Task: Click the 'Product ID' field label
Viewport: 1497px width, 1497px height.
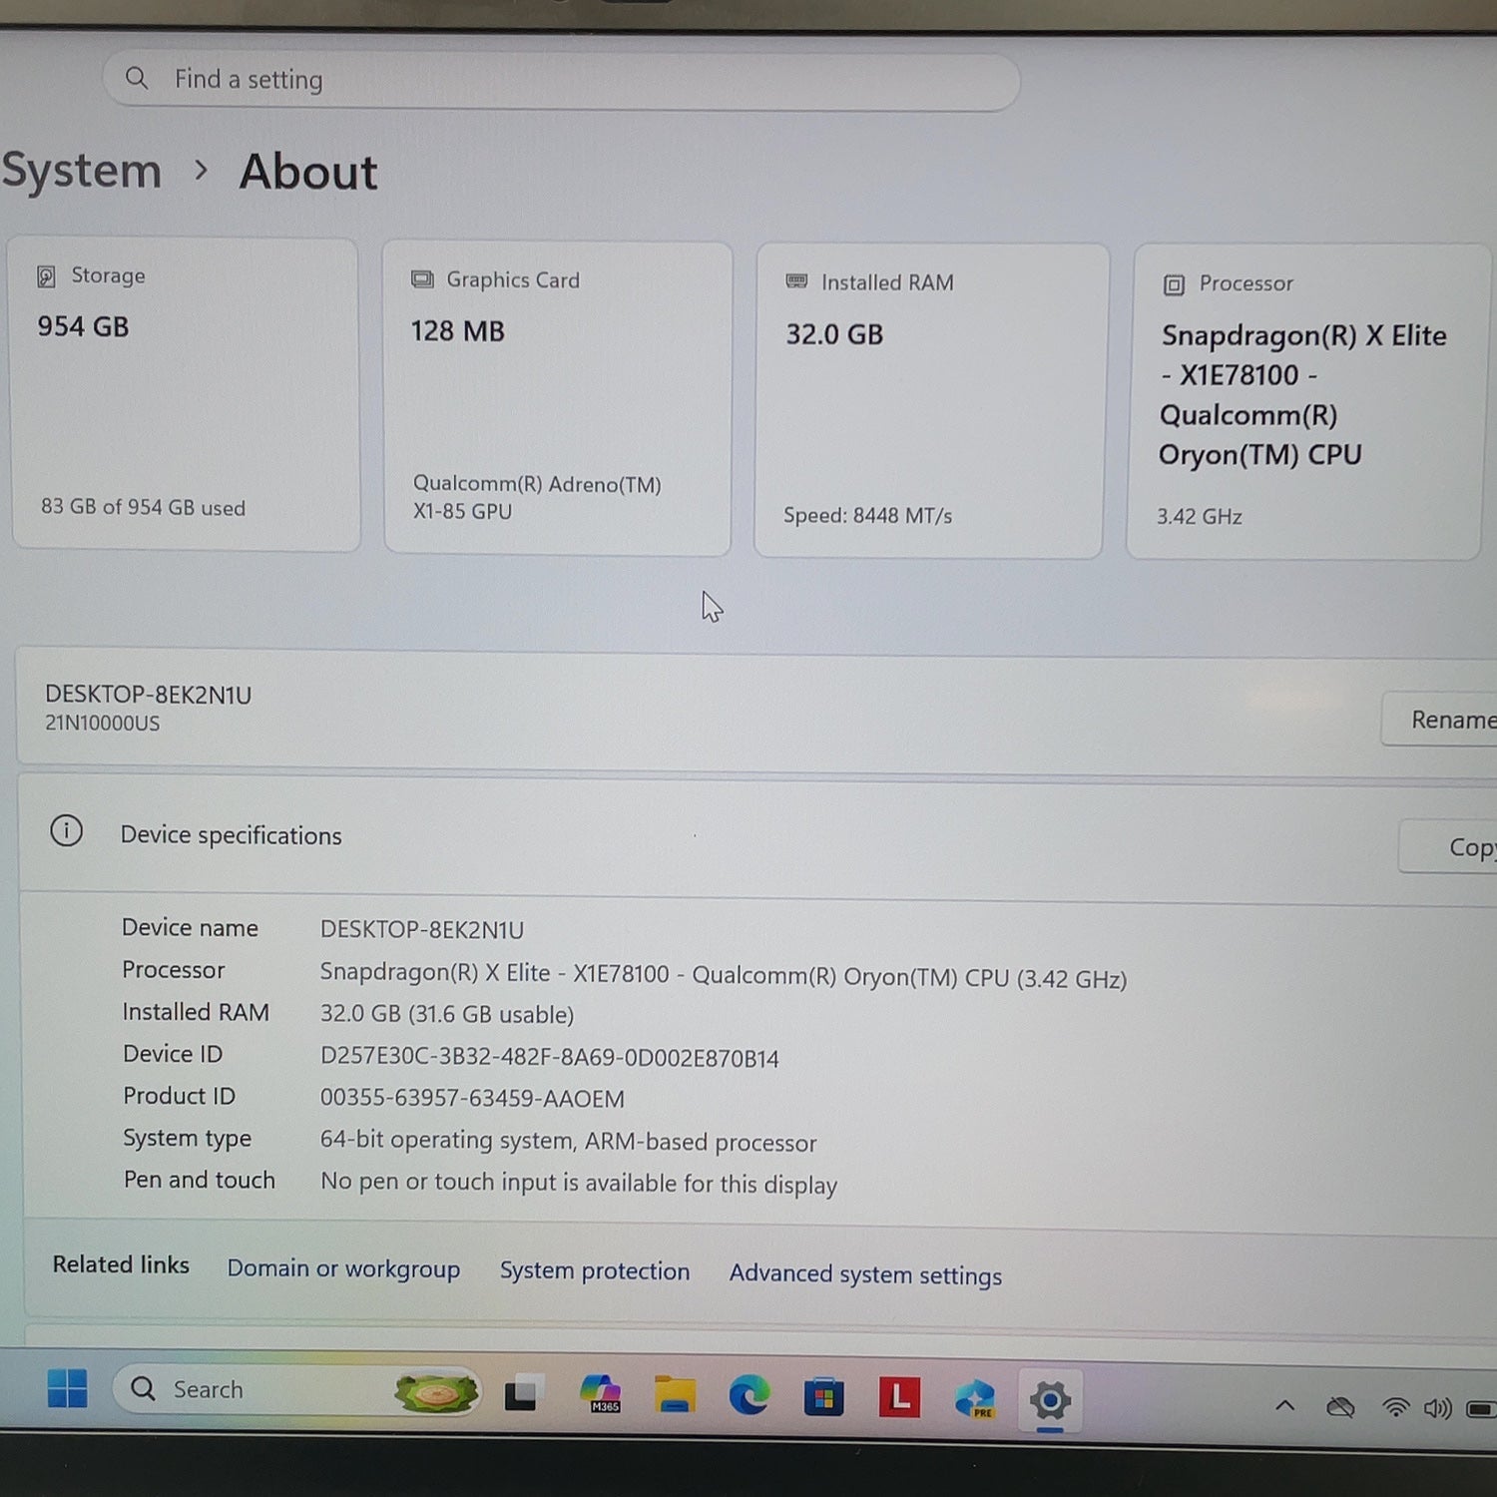Action: 179,1096
